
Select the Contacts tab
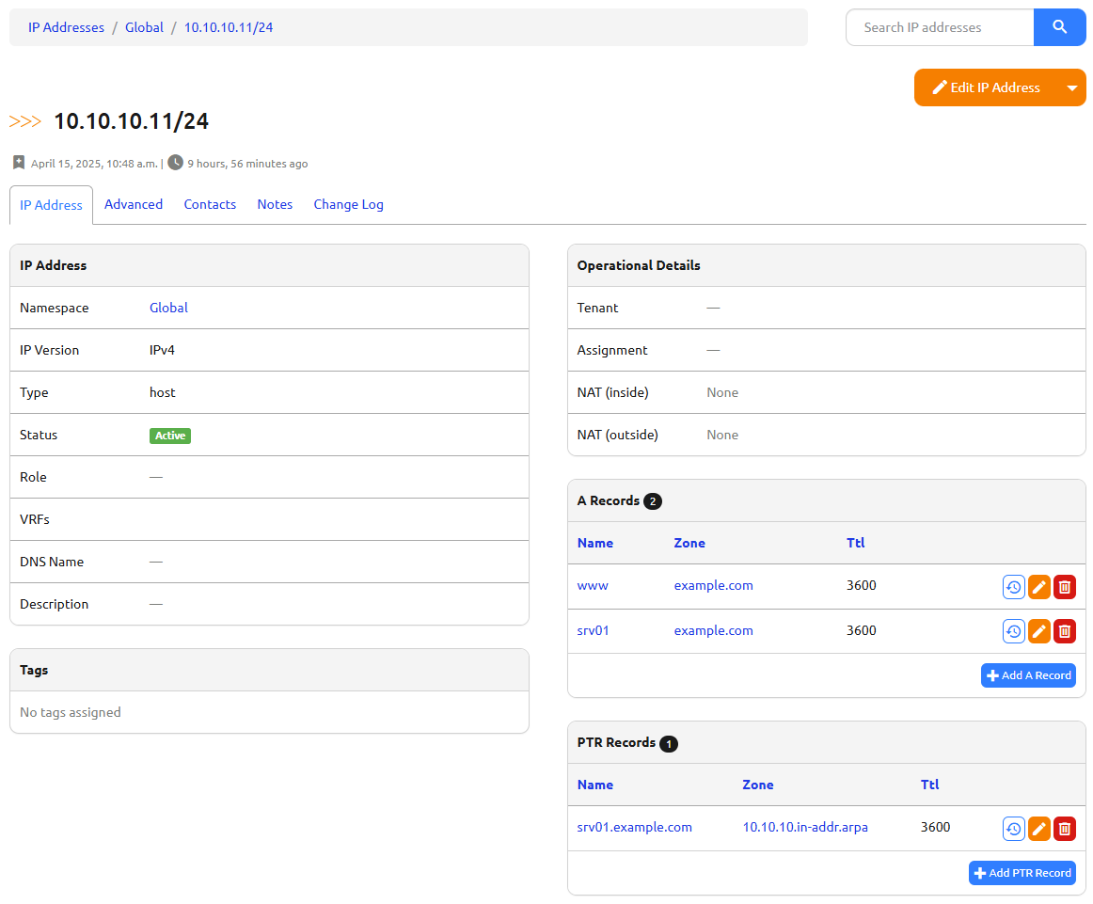pyautogui.click(x=210, y=204)
